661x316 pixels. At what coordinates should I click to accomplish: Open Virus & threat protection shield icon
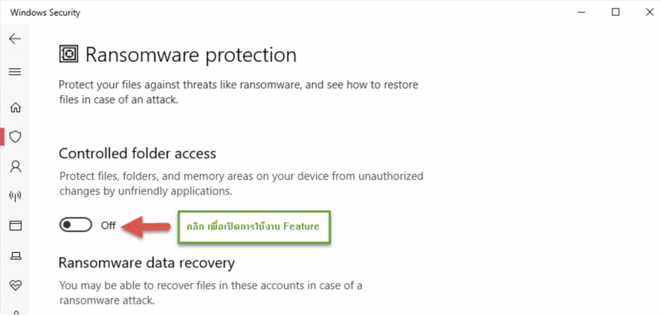pos(15,137)
